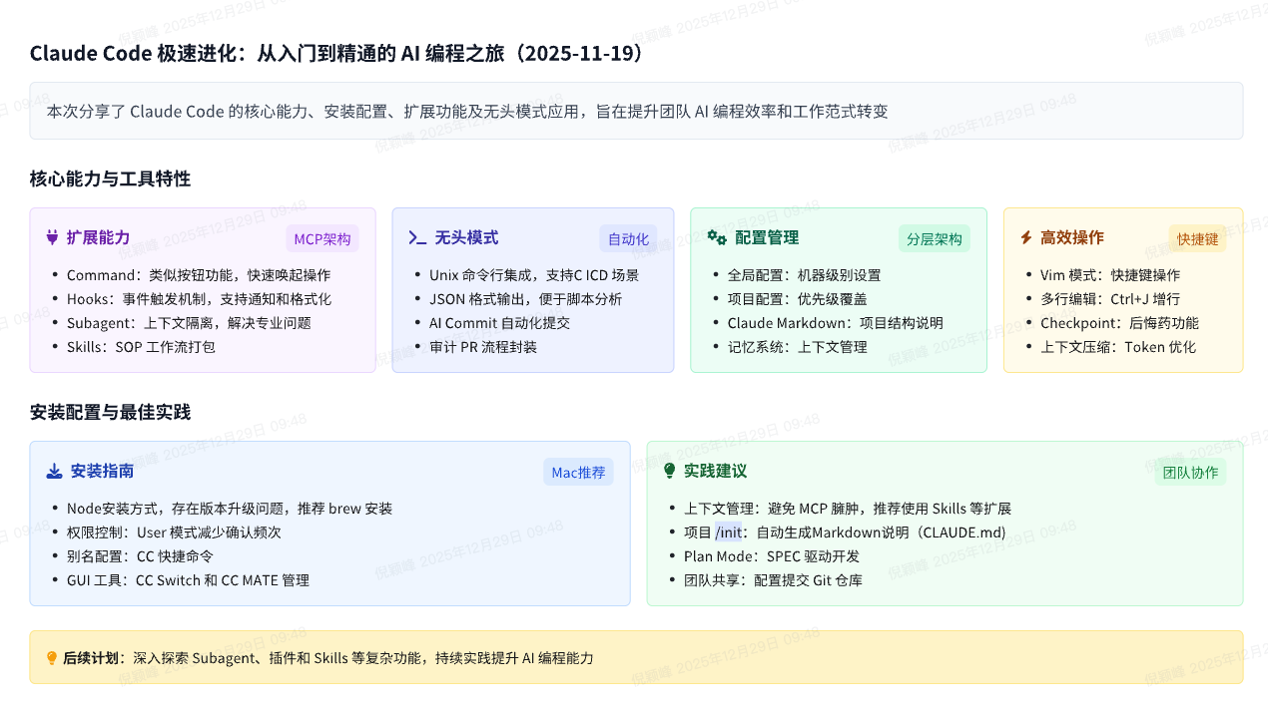Screen dimensions: 1268x709
Task: Select the 团队协作 tag
Action: (x=1190, y=473)
